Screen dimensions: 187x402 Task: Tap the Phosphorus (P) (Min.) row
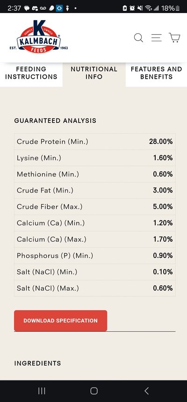coord(94,256)
